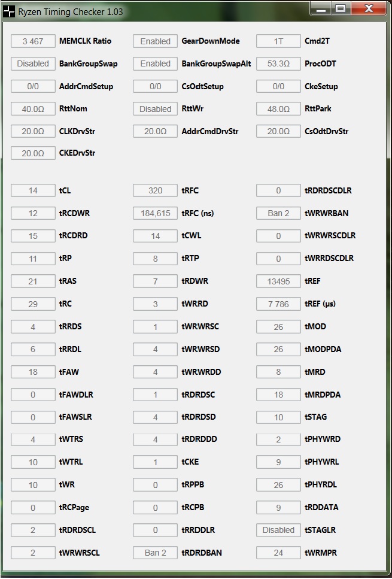The width and height of the screenshot is (392, 579).
Task: Click the tRCDRD value field
Action: (x=33, y=236)
